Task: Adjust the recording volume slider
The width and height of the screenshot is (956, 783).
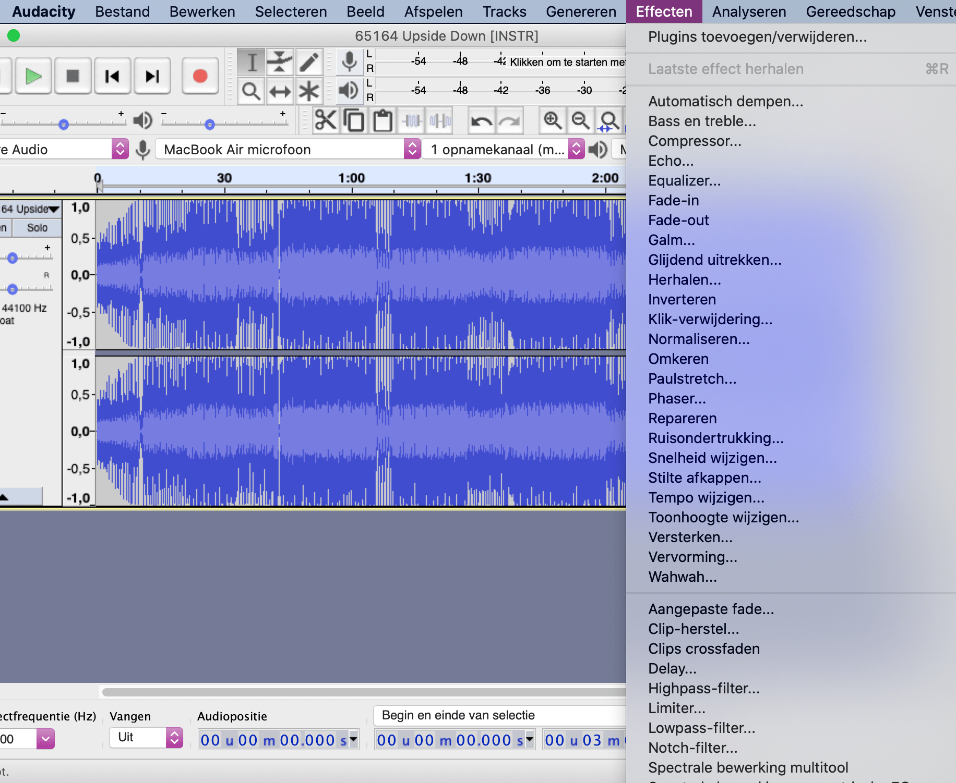Action: (64, 124)
